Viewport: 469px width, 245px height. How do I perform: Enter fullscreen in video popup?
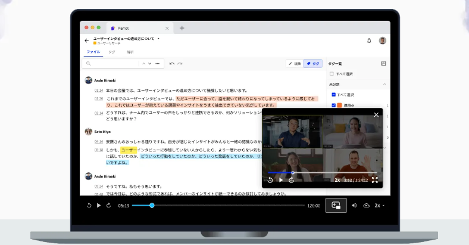375,179
